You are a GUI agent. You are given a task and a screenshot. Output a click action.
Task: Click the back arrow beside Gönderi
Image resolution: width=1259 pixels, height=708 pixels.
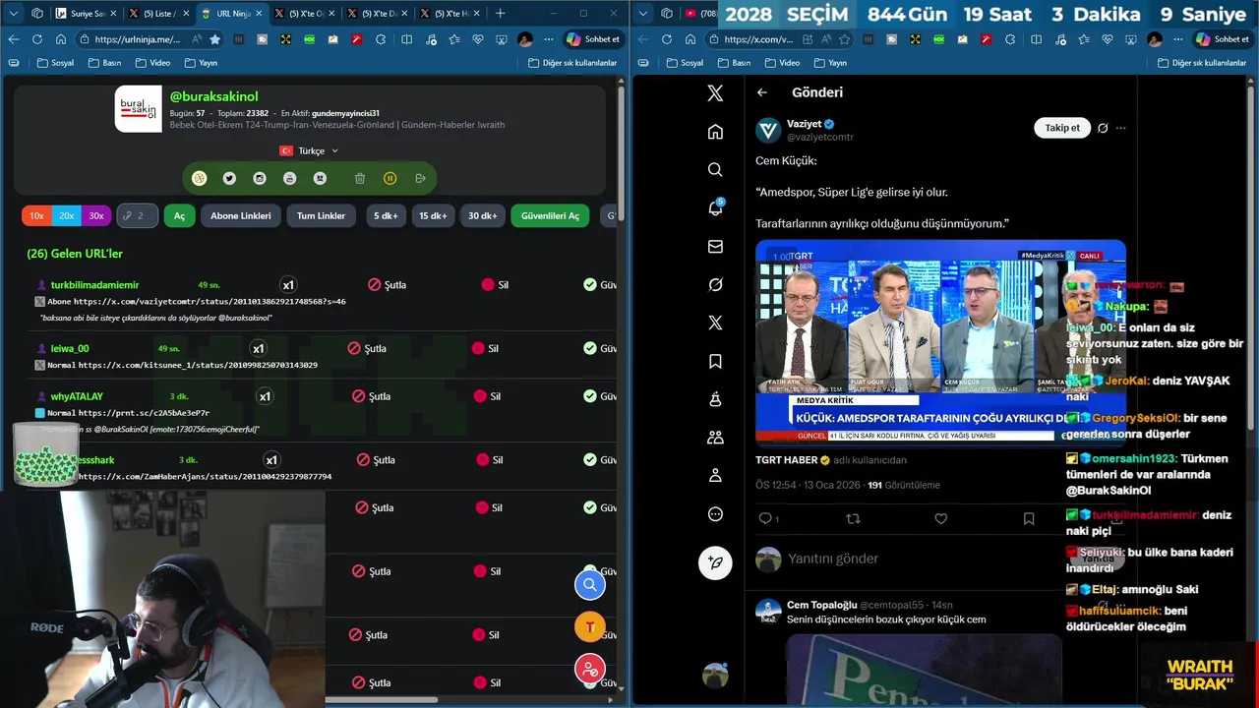click(762, 92)
